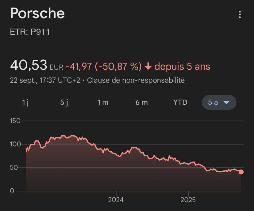Switch to the 5 j tab
This screenshot has height=211, width=254.
coord(64,103)
